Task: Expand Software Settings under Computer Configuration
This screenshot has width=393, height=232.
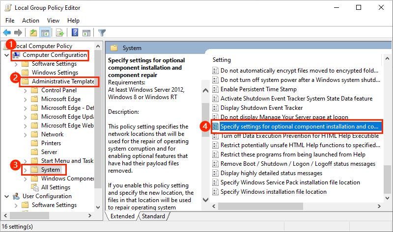Action: click(16, 64)
